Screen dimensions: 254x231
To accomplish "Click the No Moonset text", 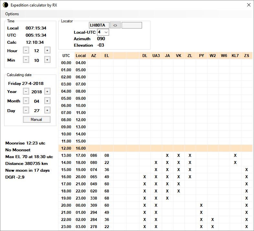I will [18, 150].
